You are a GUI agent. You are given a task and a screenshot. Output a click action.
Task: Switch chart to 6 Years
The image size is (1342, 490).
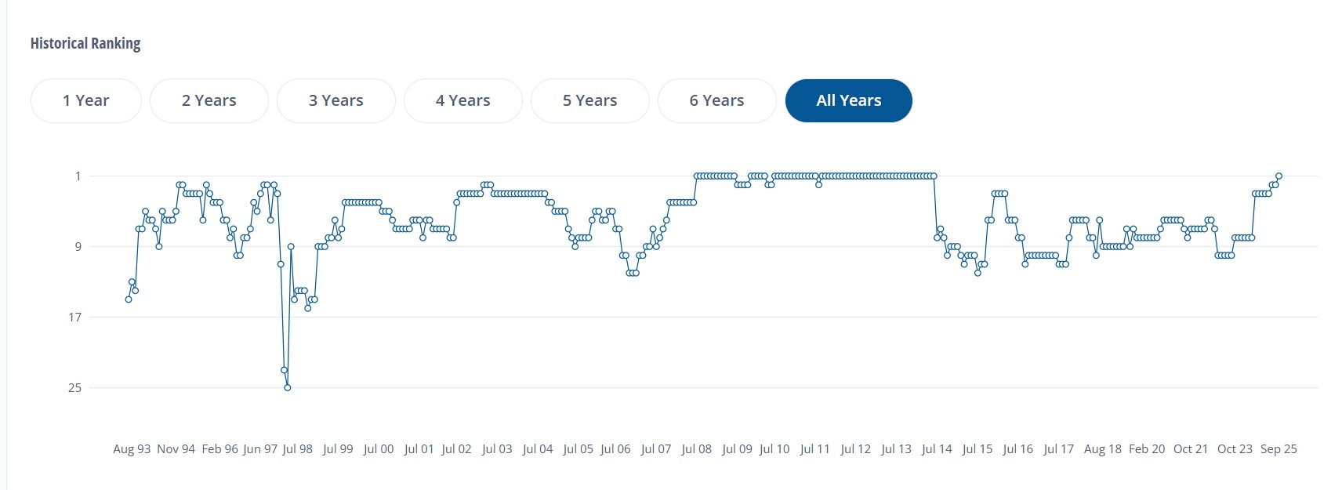(x=717, y=100)
